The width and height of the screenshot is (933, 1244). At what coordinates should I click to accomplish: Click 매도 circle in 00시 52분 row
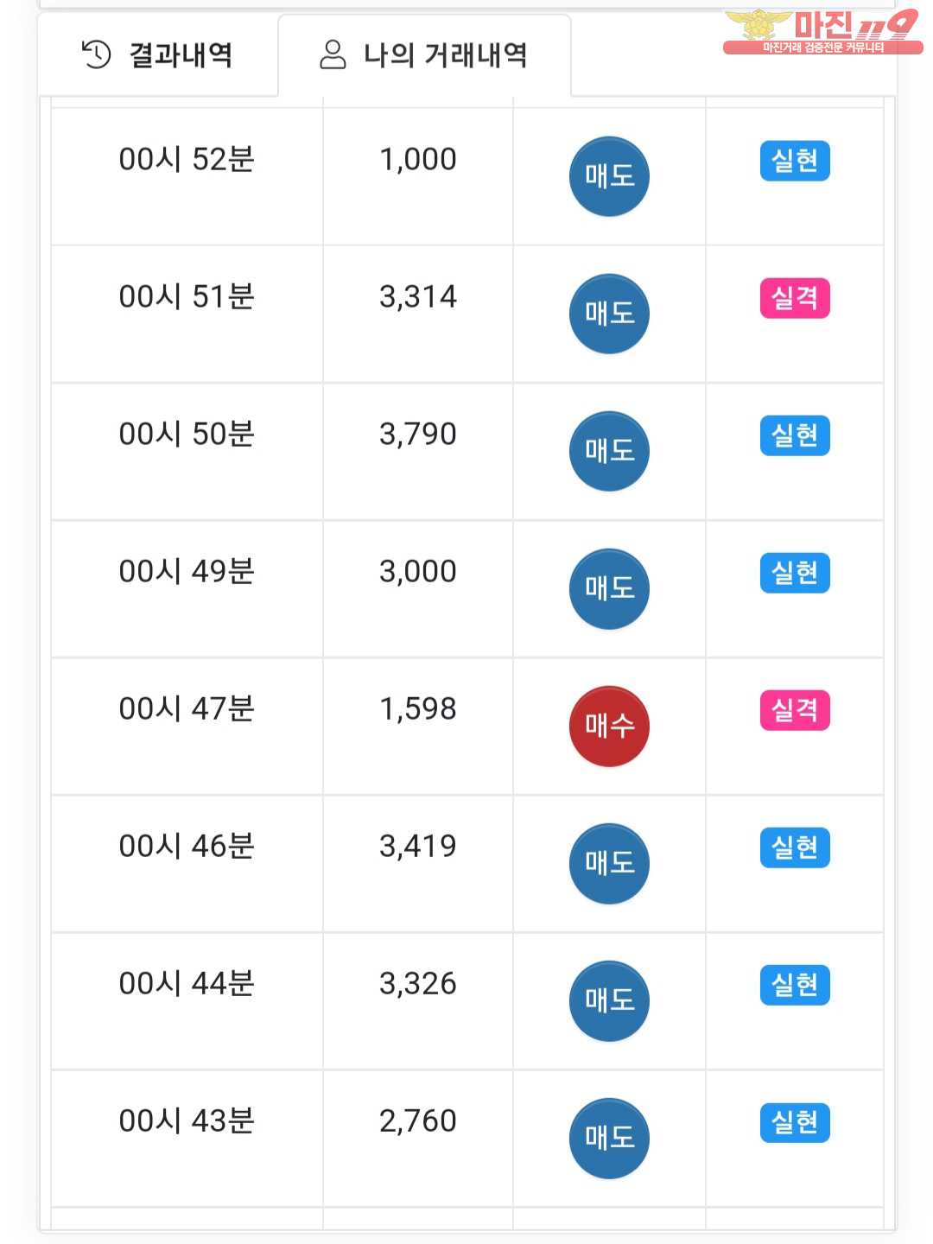(x=609, y=176)
